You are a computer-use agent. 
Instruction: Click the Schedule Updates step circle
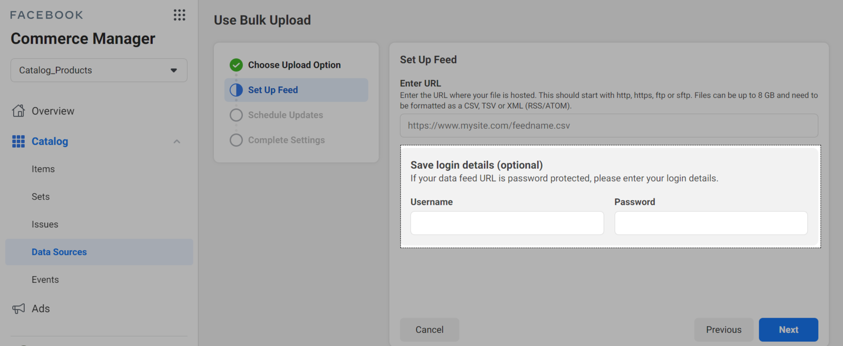coord(236,115)
